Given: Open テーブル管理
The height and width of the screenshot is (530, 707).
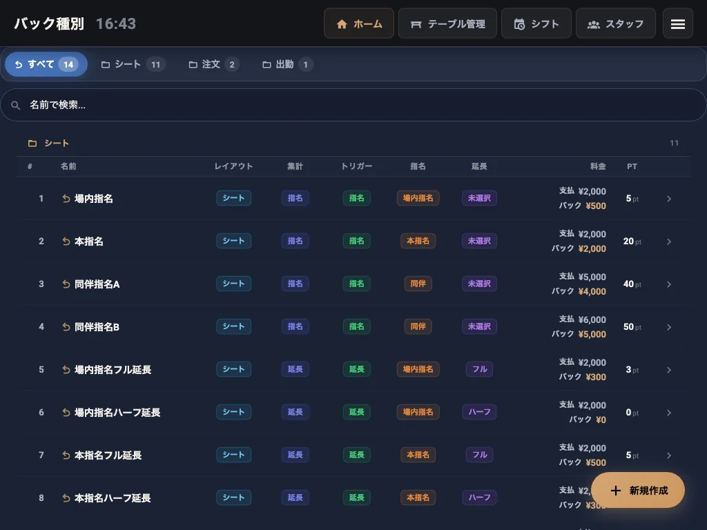Looking at the screenshot, I should click(x=447, y=23).
